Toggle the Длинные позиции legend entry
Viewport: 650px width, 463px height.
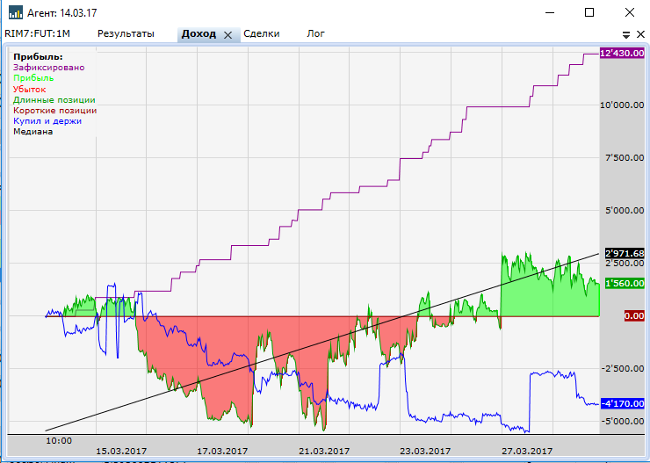(54, 100)
